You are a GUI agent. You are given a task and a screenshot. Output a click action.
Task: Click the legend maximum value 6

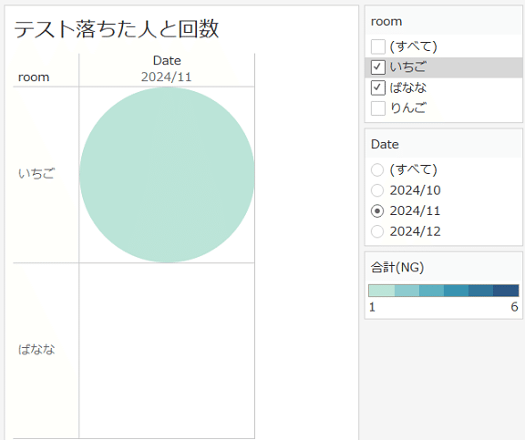(x=514, y=307)
